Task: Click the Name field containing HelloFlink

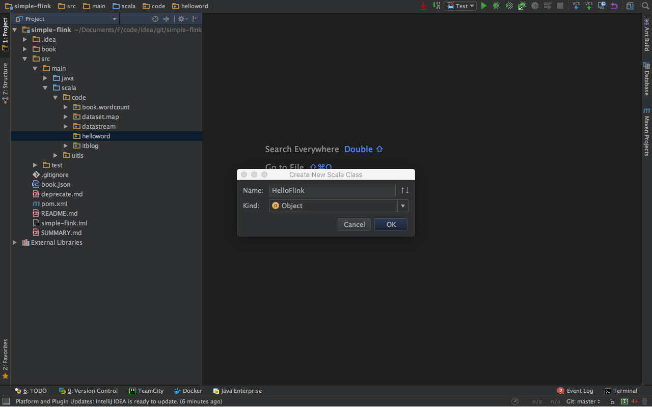Action: [x=332, y=190]
